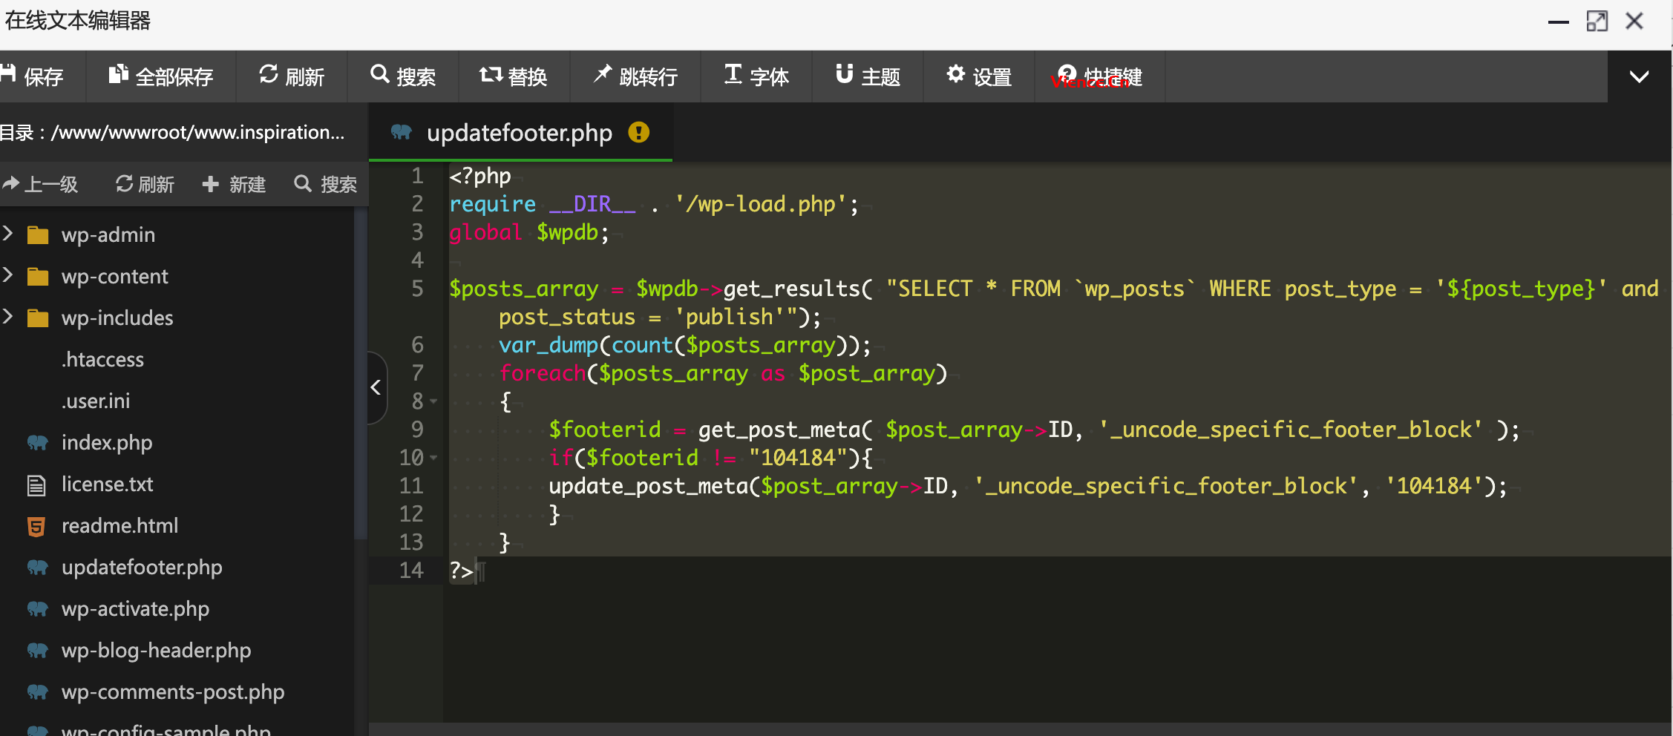
Task: Expand the wp-content folder
Action: 9,276
